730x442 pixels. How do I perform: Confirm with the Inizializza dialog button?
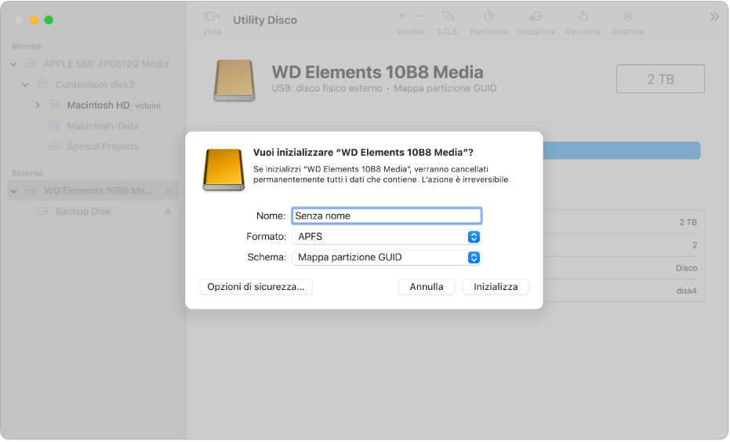(x=496, y=287)
